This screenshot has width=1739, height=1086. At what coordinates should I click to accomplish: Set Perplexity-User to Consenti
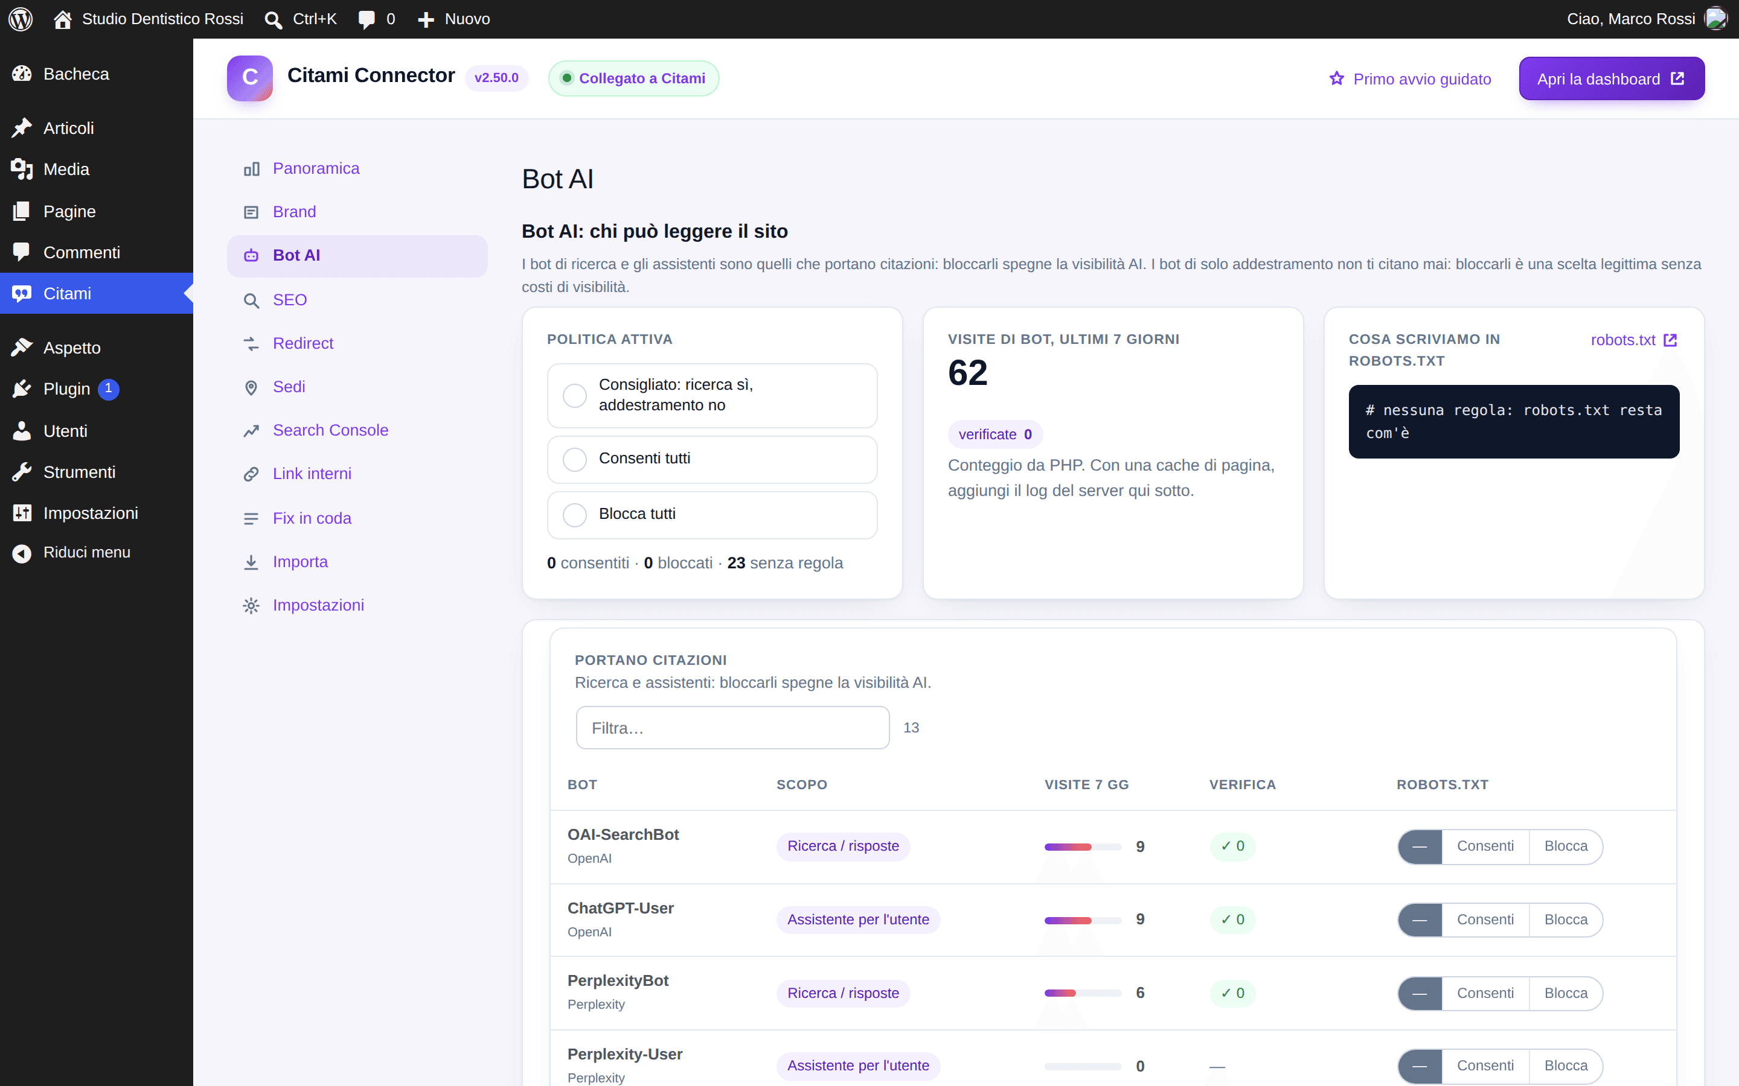coord(1485,1066)
